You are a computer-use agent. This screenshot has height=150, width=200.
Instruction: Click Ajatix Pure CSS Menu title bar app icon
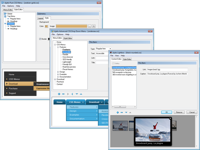click(3, 2)
